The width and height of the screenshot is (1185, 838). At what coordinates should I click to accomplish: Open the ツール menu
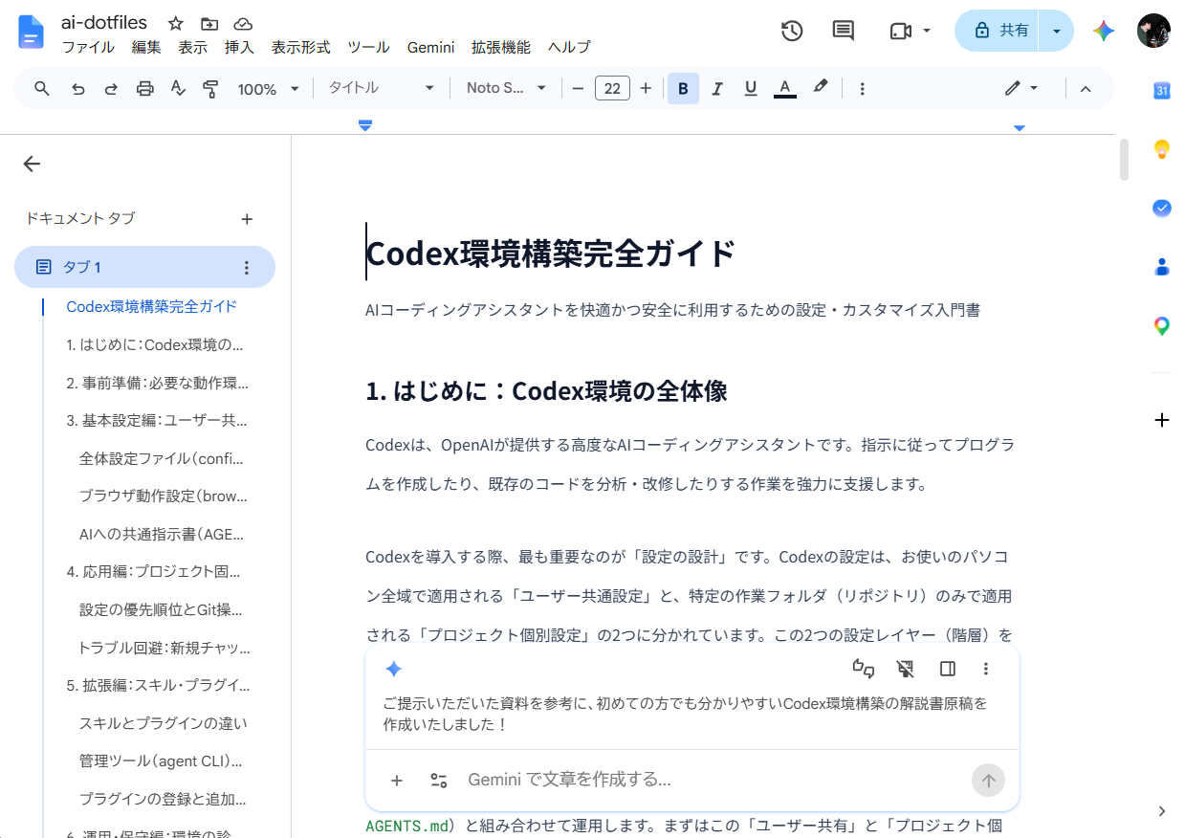368,47
